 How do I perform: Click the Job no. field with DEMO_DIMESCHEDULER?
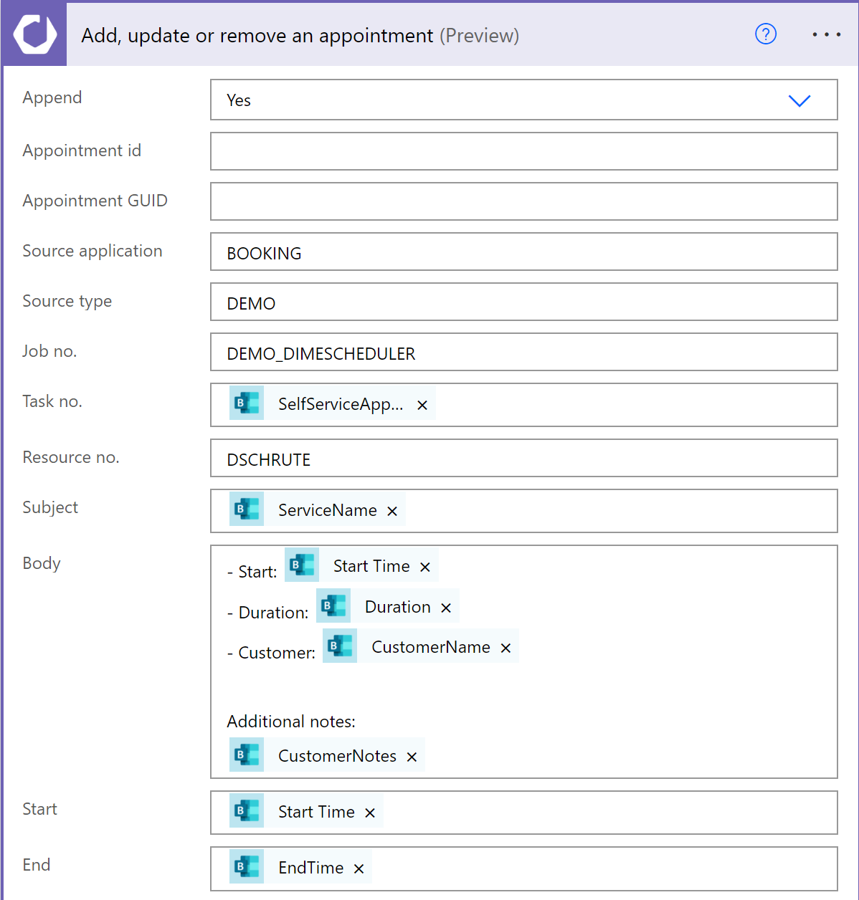click(523, 353)
